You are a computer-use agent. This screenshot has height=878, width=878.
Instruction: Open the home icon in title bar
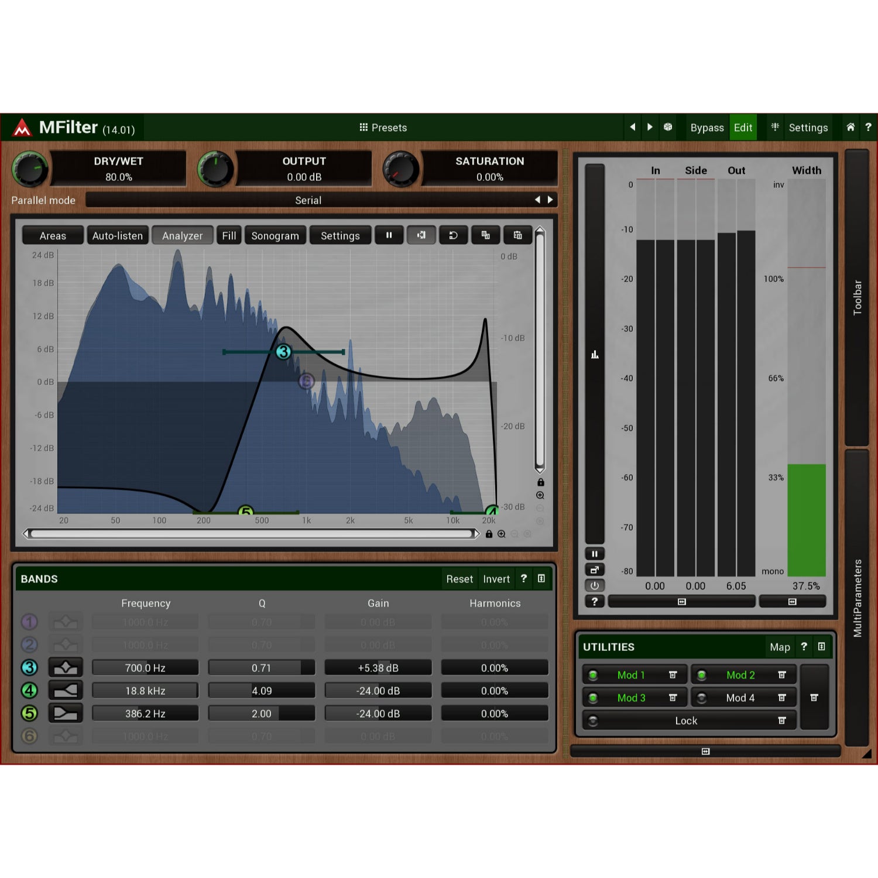pyautogui.click(x=850, y=127)
